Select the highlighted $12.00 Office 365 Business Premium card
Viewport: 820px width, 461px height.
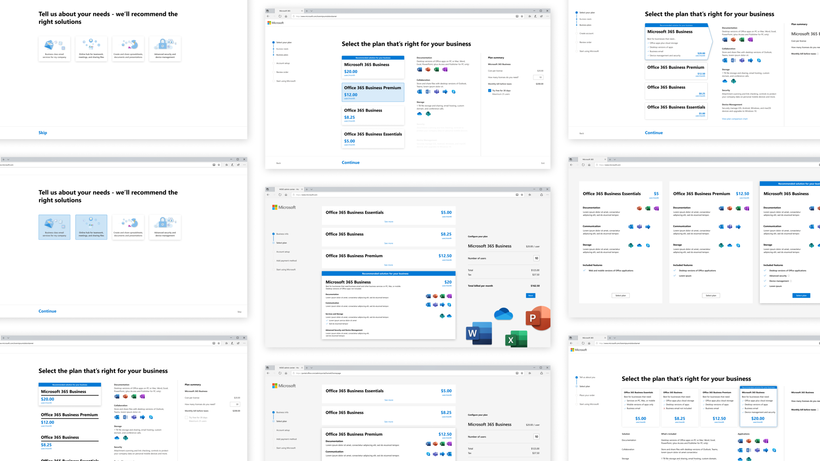373,92
